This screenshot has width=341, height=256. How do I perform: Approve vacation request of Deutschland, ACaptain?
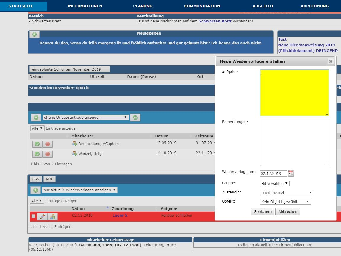(x=37, y=144)
